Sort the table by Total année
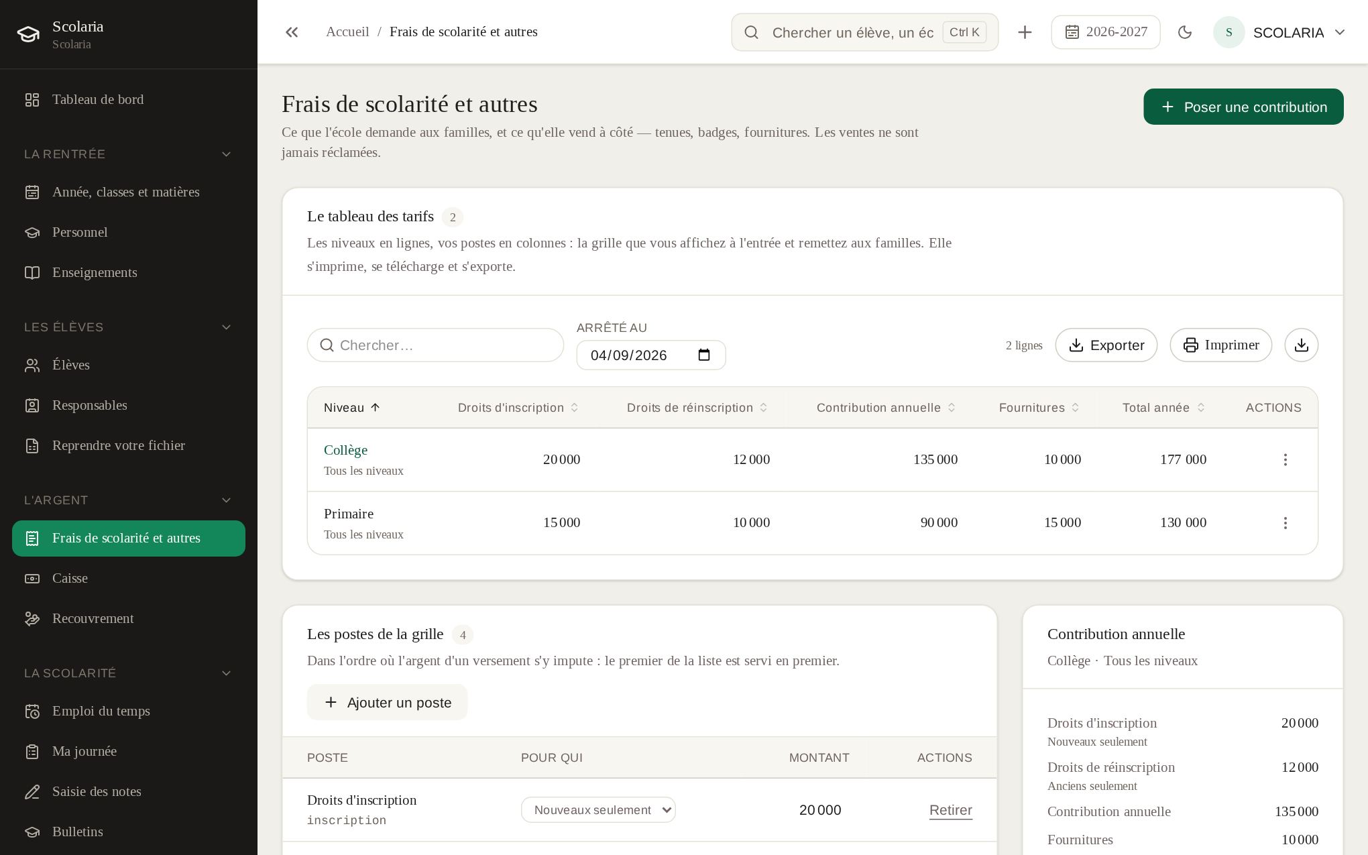 coord(1163,408)
